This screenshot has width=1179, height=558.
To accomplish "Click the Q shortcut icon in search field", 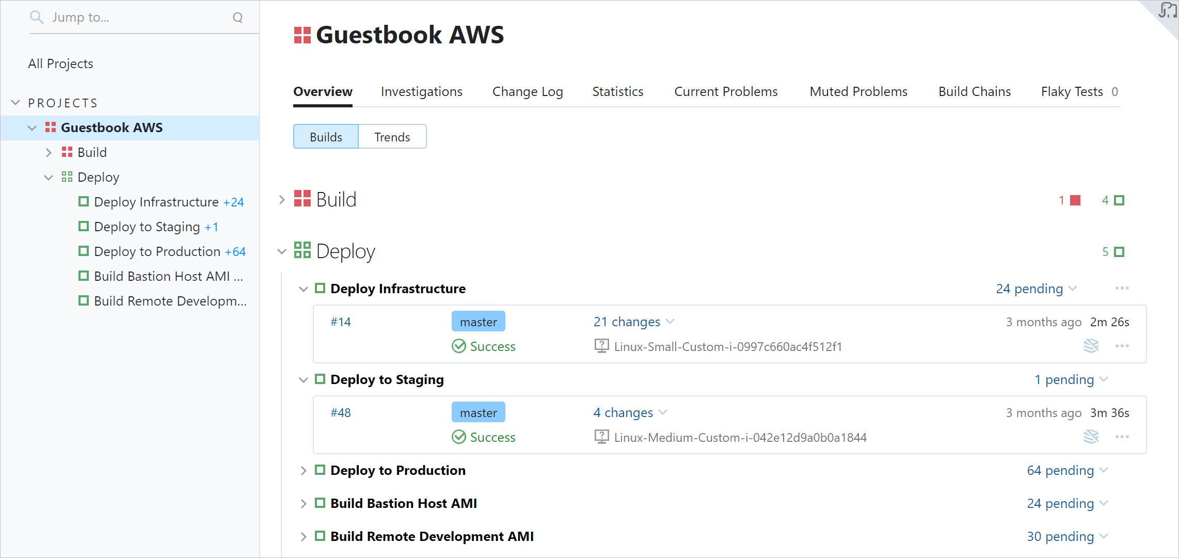I will (x=237, y=18).
